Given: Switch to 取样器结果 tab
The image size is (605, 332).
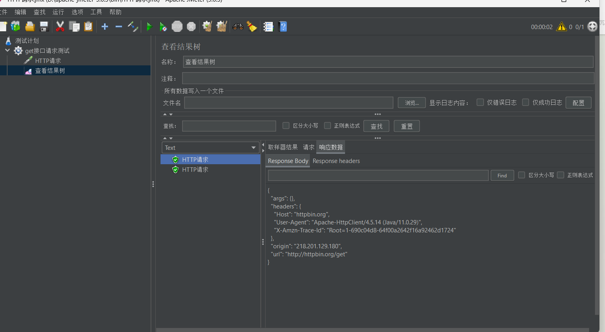Looking at the screenshot, I should coord(283,147).
